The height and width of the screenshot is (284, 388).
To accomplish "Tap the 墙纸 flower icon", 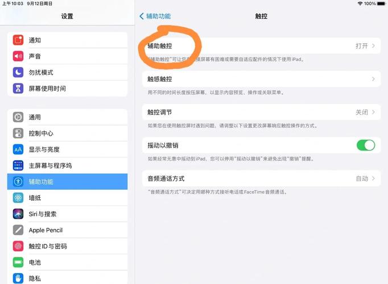I will point(18,198).
